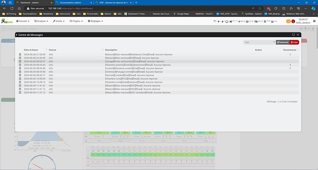
Task: Open the Réglages dropdown menu
Action: [x=95, y=21]
